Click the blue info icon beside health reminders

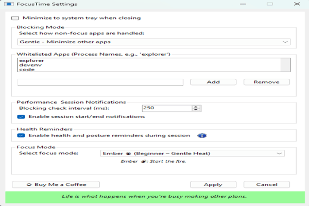click(x=202, y=135)
